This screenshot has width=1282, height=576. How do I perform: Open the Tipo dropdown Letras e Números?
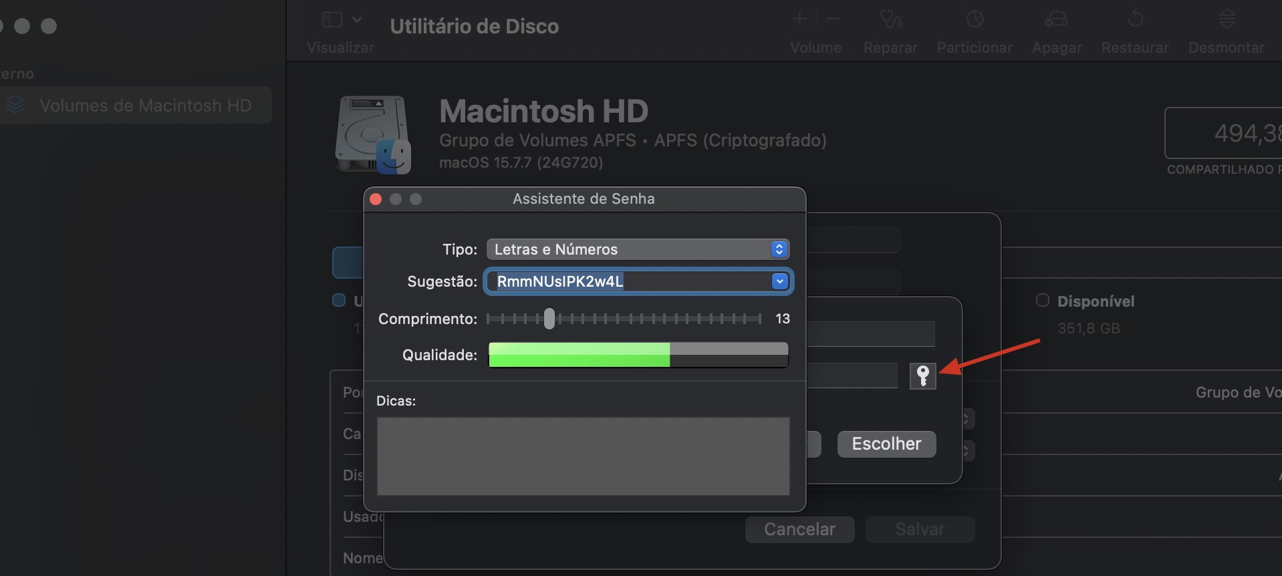(638, 249)
